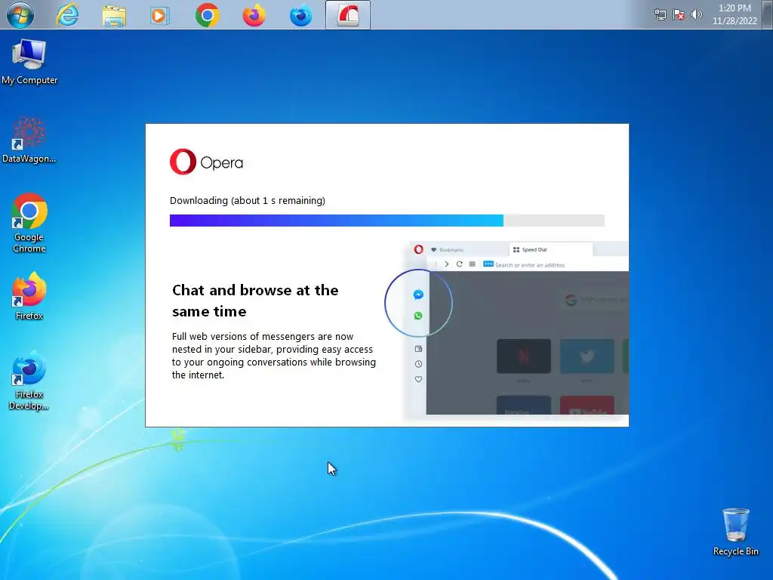Viewport: 773px width, 580px height.
Task: Click the history clock icon in preview
Action: point(418,364)
